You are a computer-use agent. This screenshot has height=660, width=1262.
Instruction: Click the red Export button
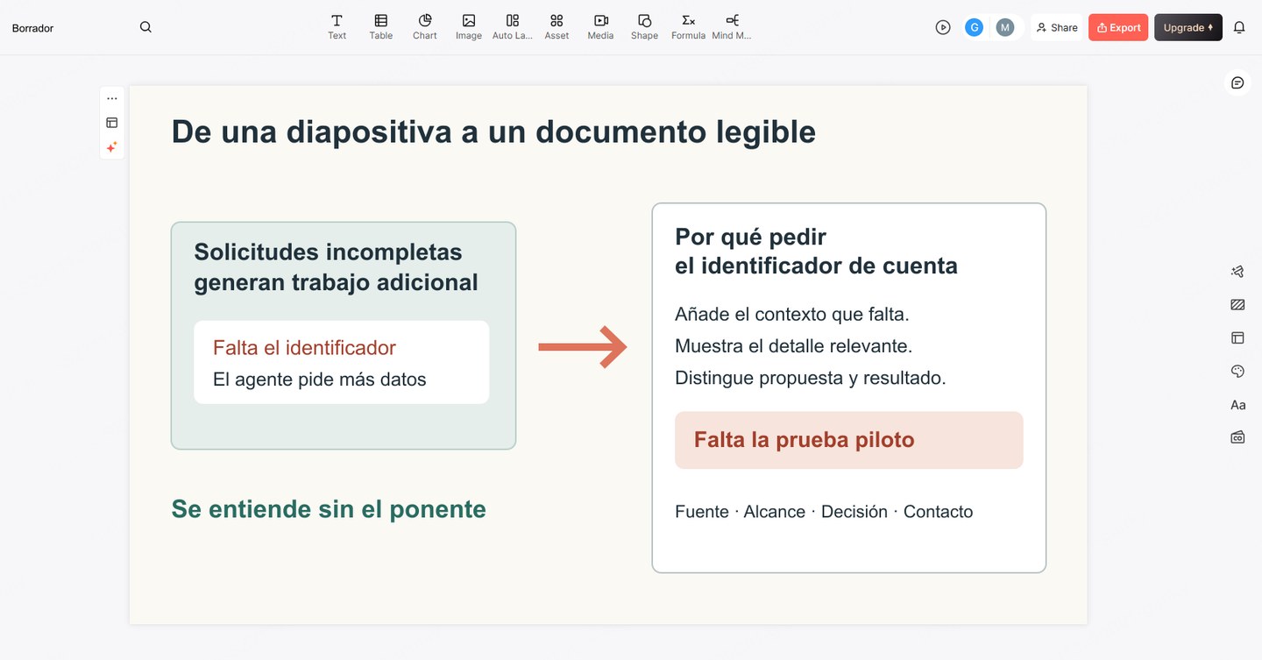click(x=1118, y=27)
